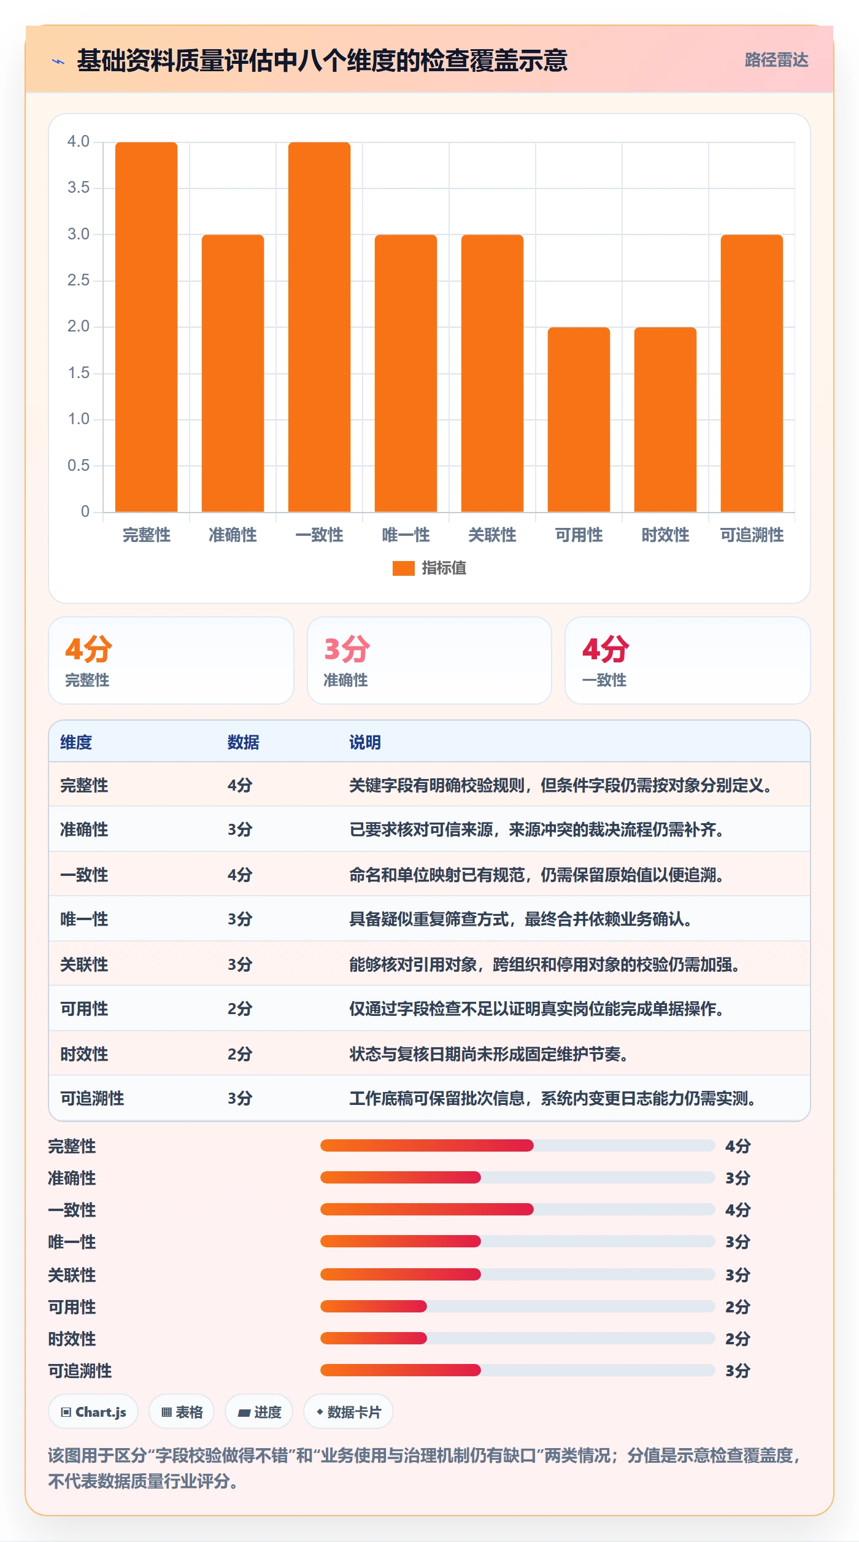Click the 可追溯性 progress bar
Screen dimensions: 859x1542
click(518, 1370)
